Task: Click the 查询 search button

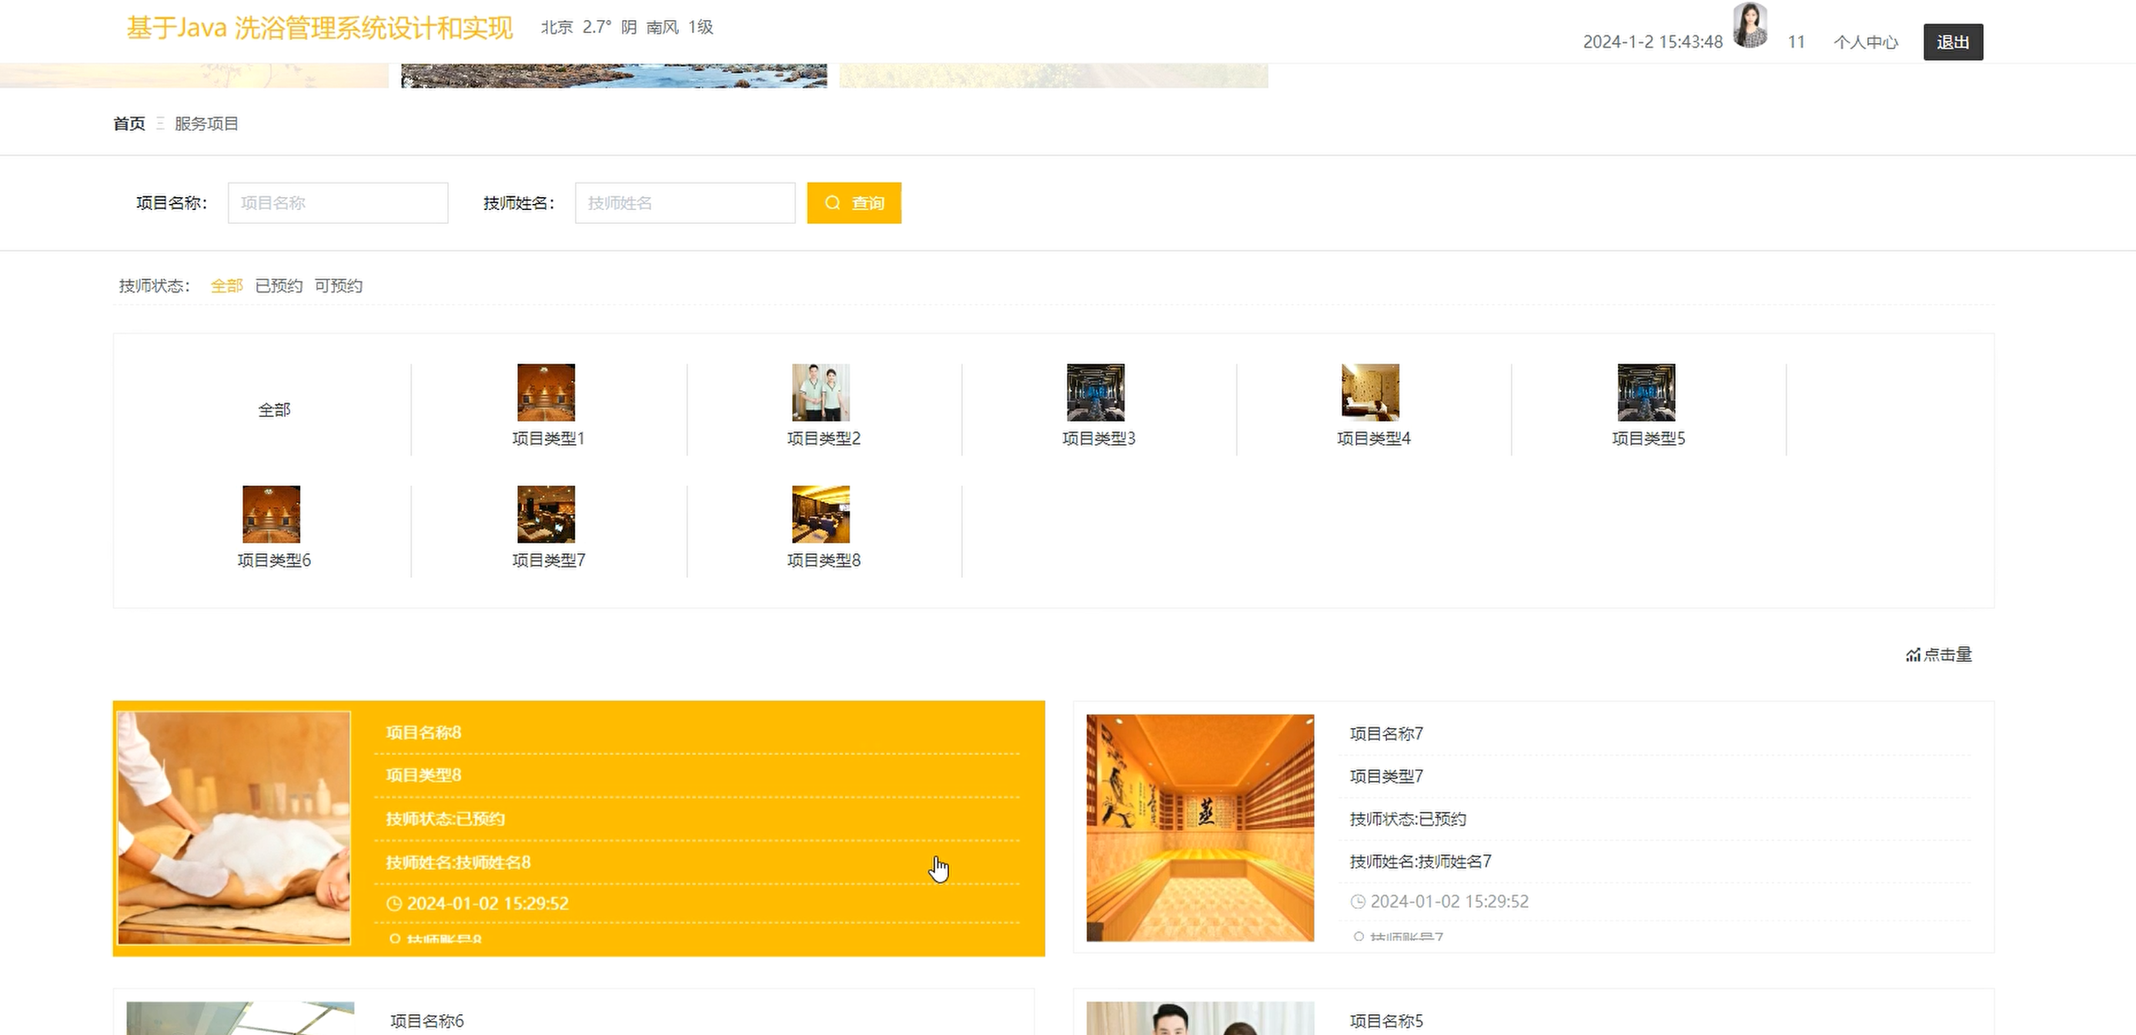Action: (854, 203)
